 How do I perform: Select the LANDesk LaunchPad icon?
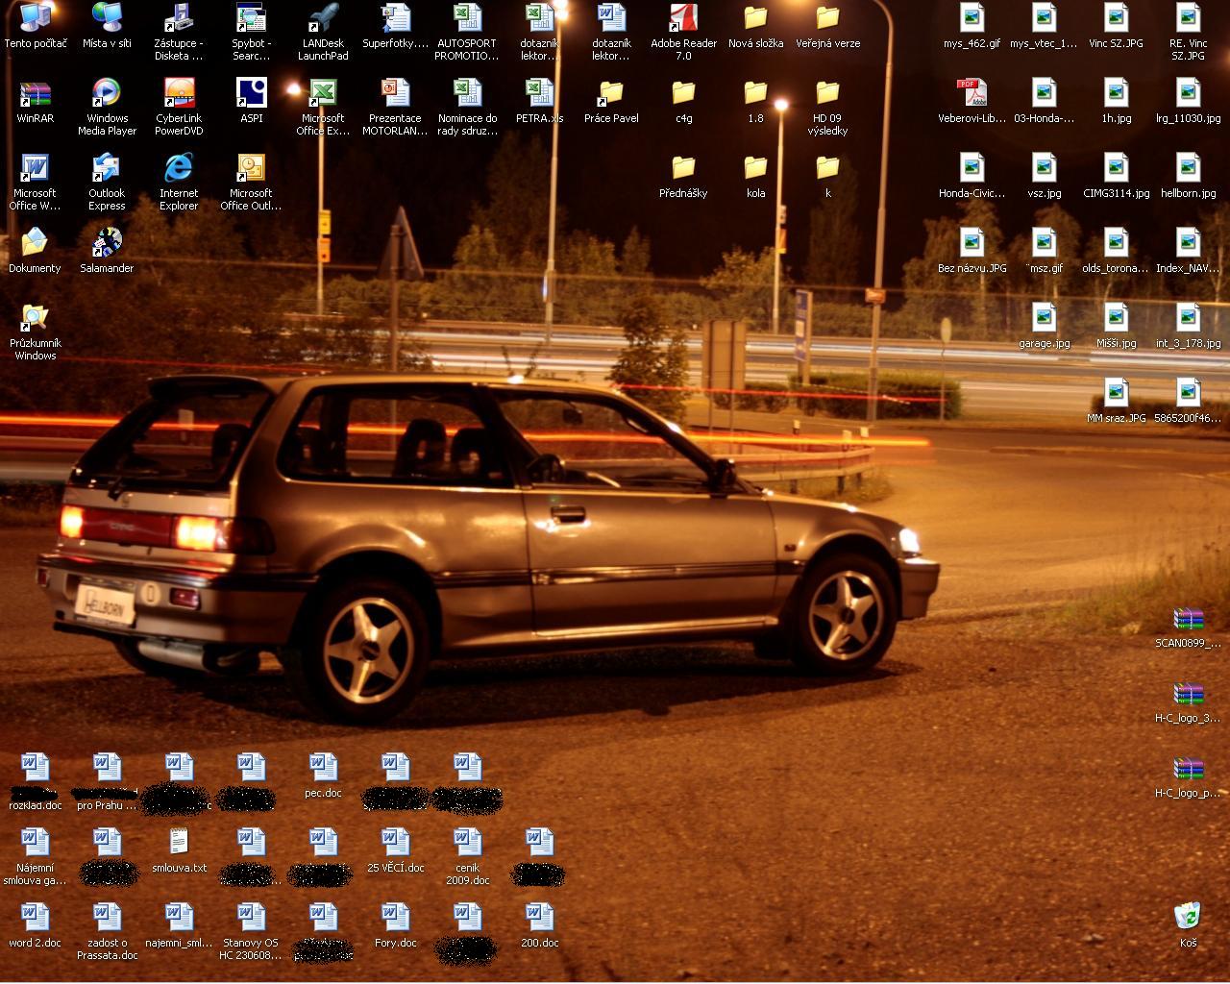(323, 19)
